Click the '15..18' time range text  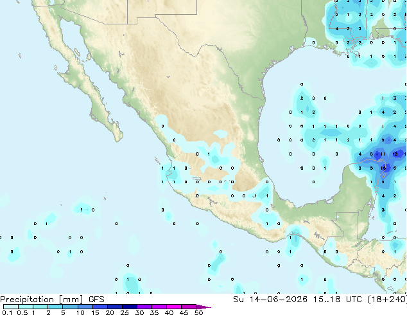[x=326, y=300]
